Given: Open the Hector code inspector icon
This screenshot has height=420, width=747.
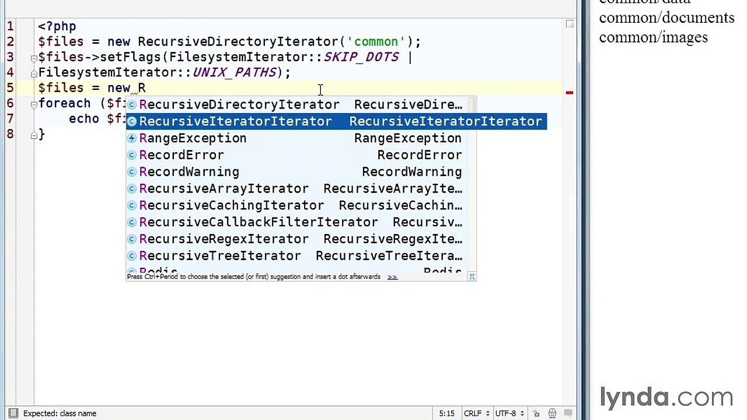Looking at the screenshot, I should coord(552,414).
